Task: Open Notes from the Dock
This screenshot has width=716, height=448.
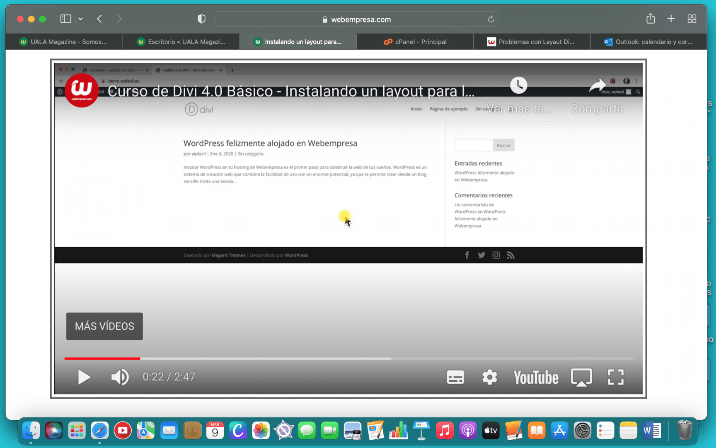Action: [628, 431]
